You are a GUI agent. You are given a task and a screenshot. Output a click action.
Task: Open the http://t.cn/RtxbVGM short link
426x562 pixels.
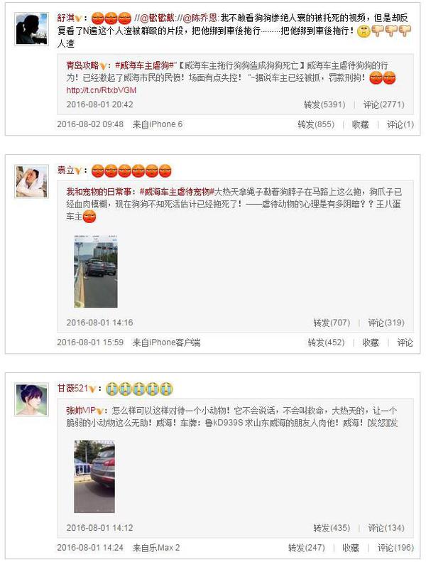102,90
